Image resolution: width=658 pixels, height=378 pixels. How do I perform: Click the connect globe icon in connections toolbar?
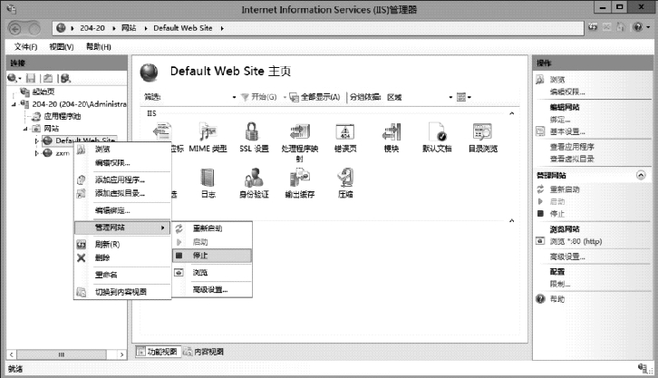tap(12, 78)
